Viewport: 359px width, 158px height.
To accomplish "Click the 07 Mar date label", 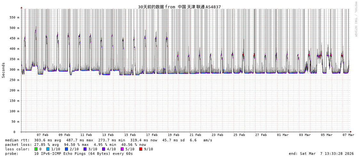I will point(348,135).
